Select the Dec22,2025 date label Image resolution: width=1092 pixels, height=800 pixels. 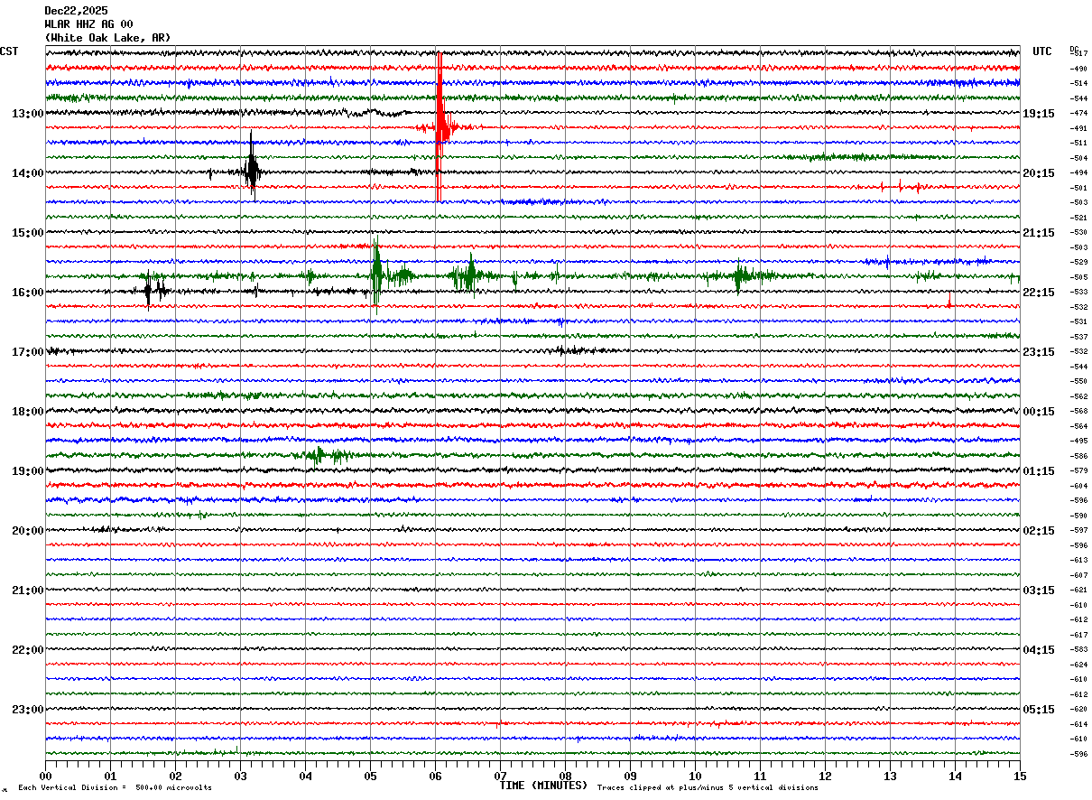[x=76, y=11]
